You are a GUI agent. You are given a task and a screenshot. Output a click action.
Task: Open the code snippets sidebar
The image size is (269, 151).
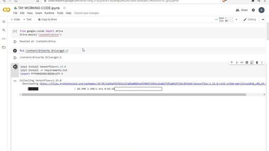(x=4, y=39)
